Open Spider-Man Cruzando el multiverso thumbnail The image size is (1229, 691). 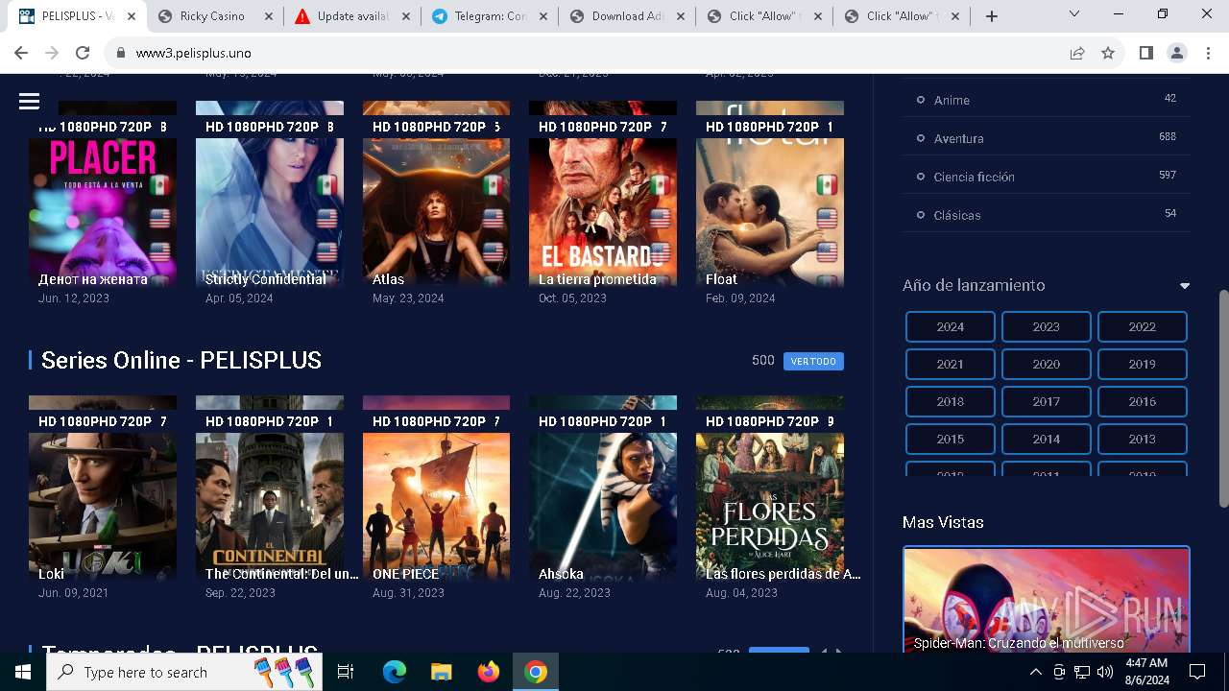pos(1047,601)
